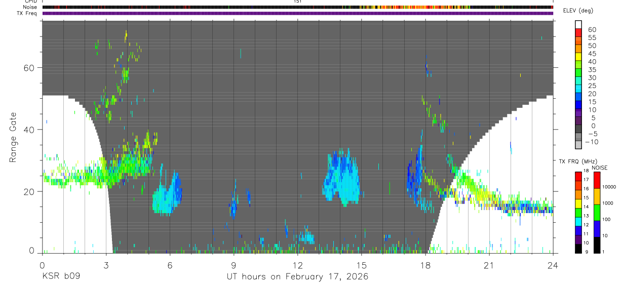
Task: Click the black bottom segment of TX FRQ colorbar
Action: click(x=578, y=249)
